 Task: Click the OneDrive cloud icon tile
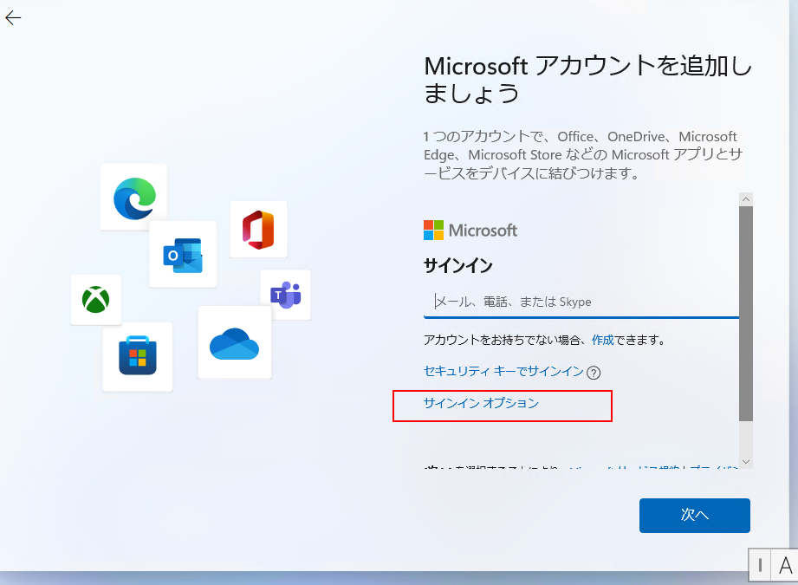pos(235,342)
